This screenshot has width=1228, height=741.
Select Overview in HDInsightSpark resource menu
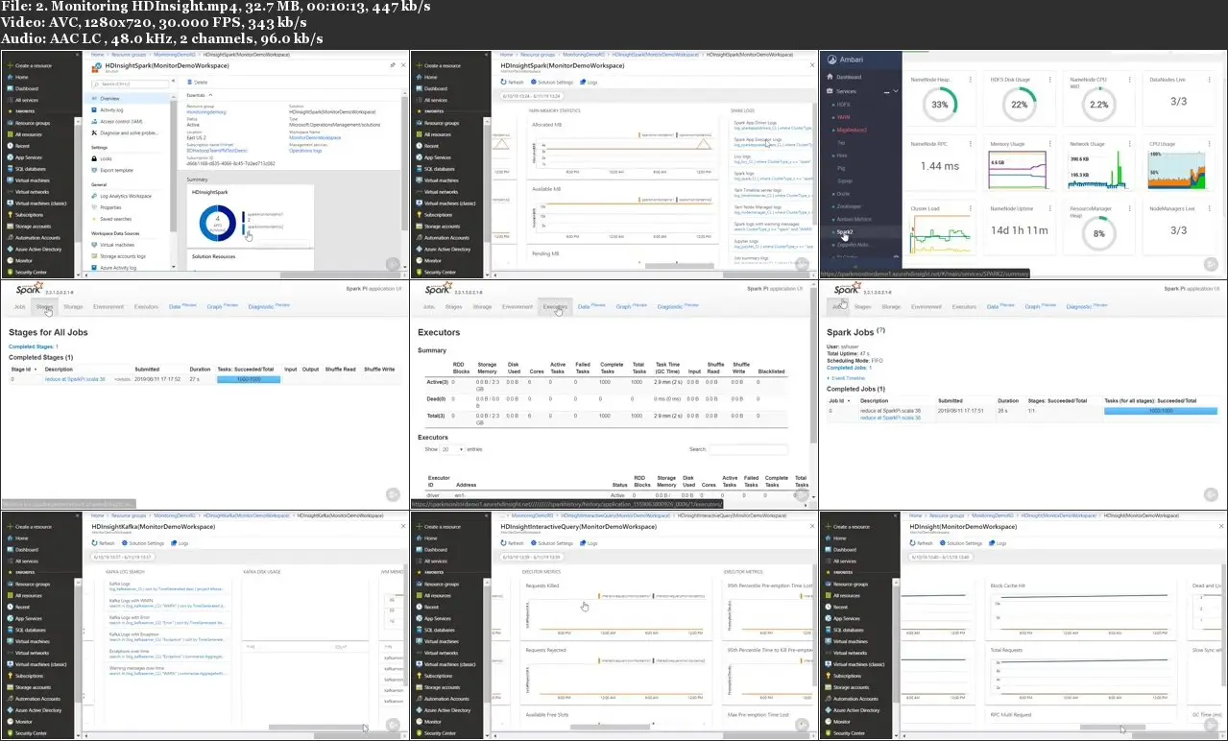click(x=129, y=98)
